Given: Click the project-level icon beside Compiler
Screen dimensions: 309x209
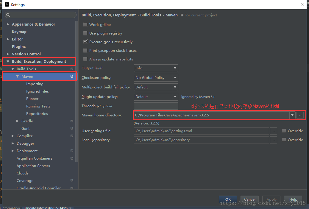Looking at the screenshot, I should click(x=72, y=136).
